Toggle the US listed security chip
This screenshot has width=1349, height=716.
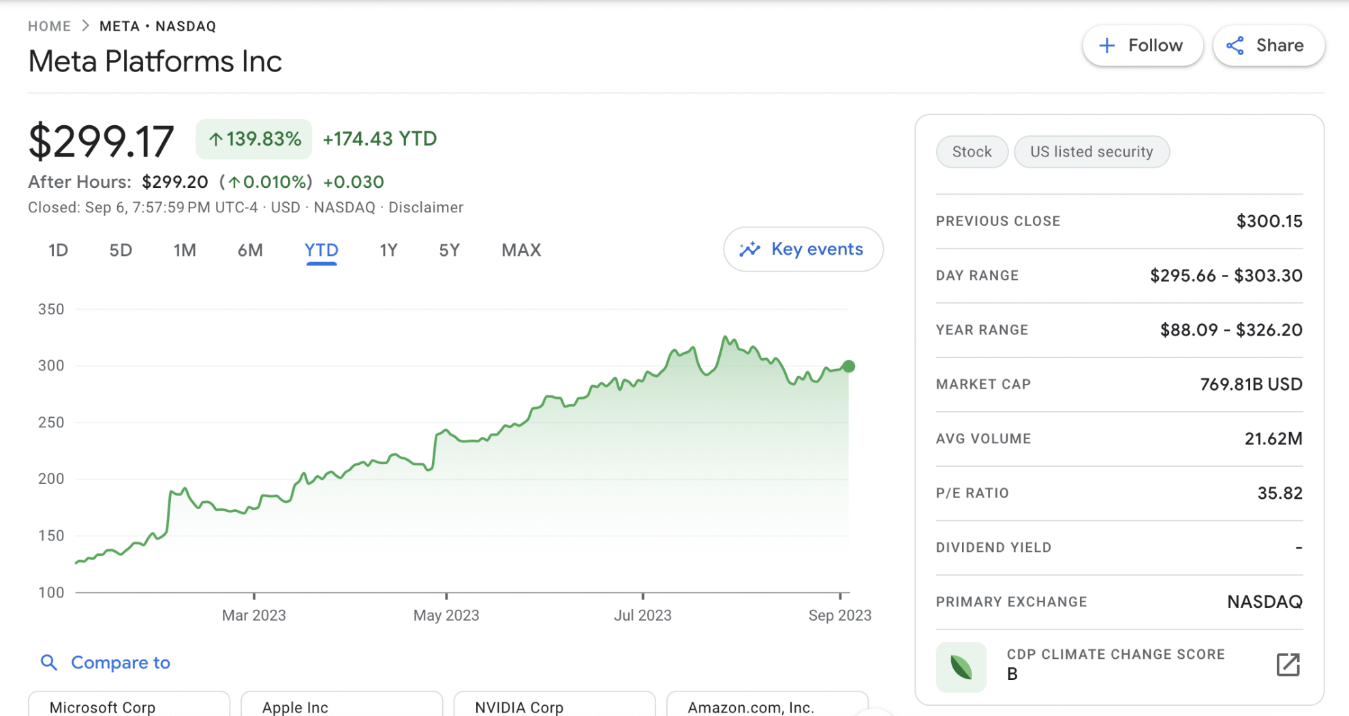tap(1092, 151)
